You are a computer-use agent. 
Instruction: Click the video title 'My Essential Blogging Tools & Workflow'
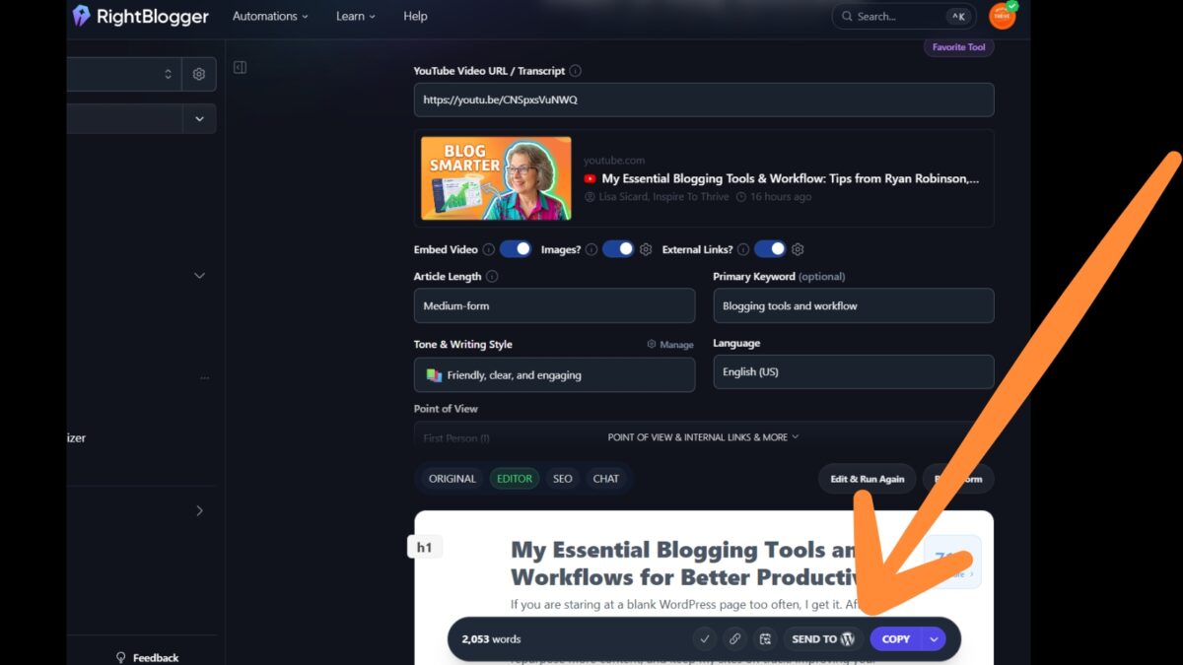[x=791, y=179]
